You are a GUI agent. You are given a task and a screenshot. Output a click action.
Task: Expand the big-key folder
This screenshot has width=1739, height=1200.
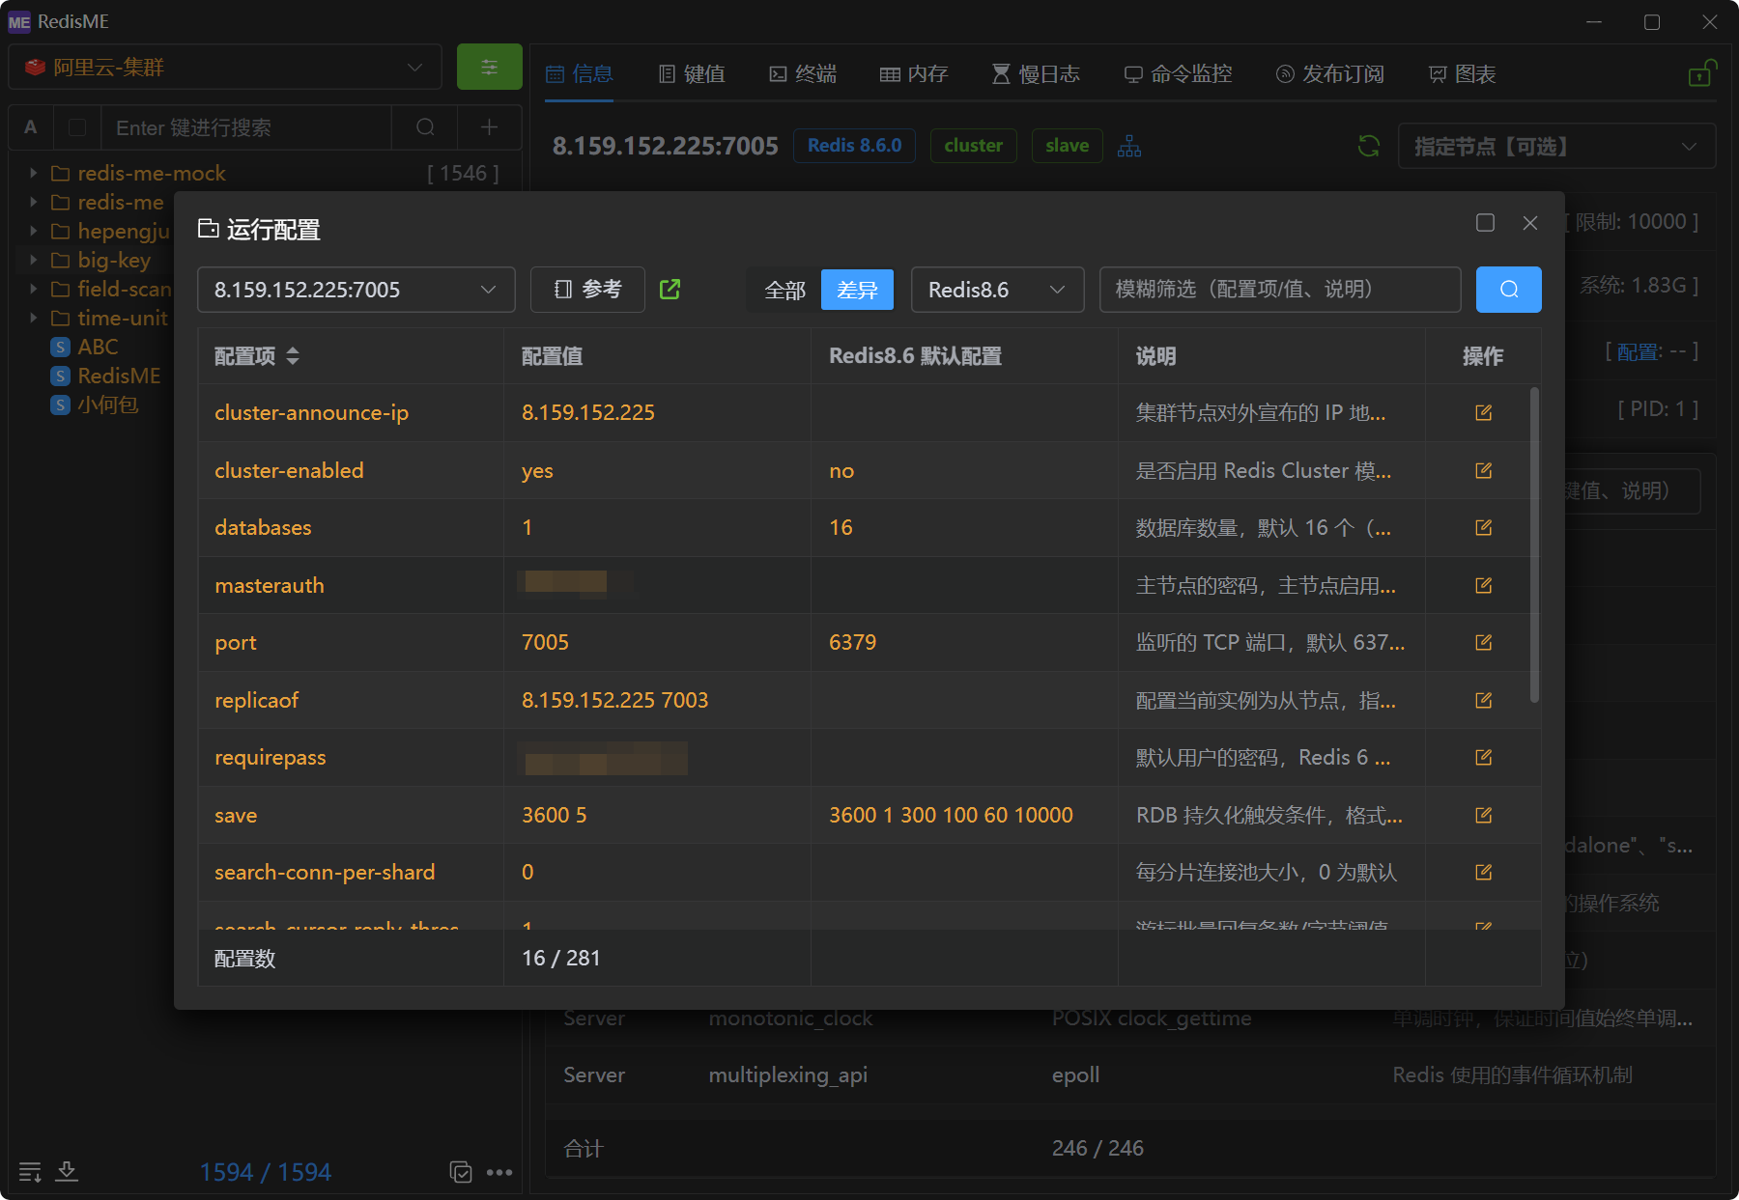(33, 260)
